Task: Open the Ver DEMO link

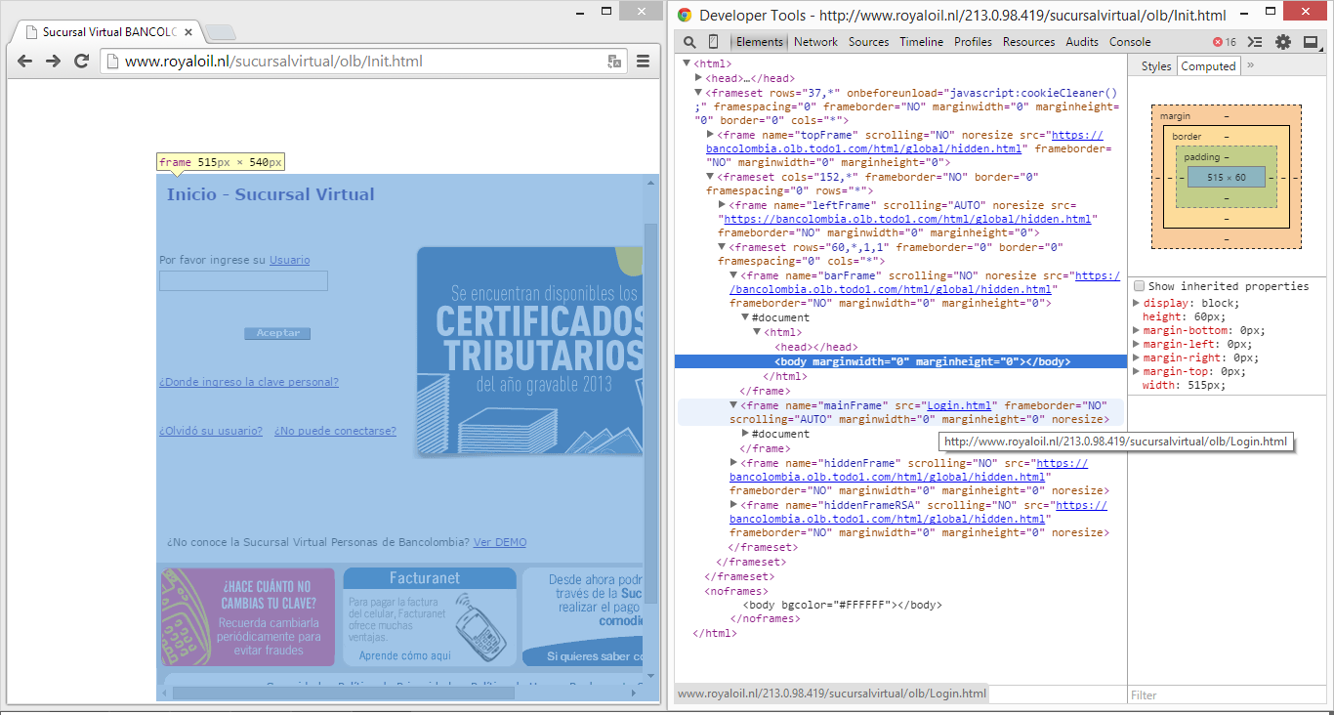Action: click(500, 542)
